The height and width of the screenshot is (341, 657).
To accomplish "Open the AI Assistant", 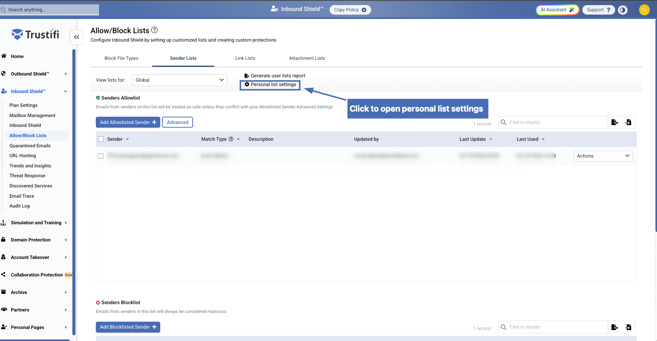I will [x=557, y=10].
